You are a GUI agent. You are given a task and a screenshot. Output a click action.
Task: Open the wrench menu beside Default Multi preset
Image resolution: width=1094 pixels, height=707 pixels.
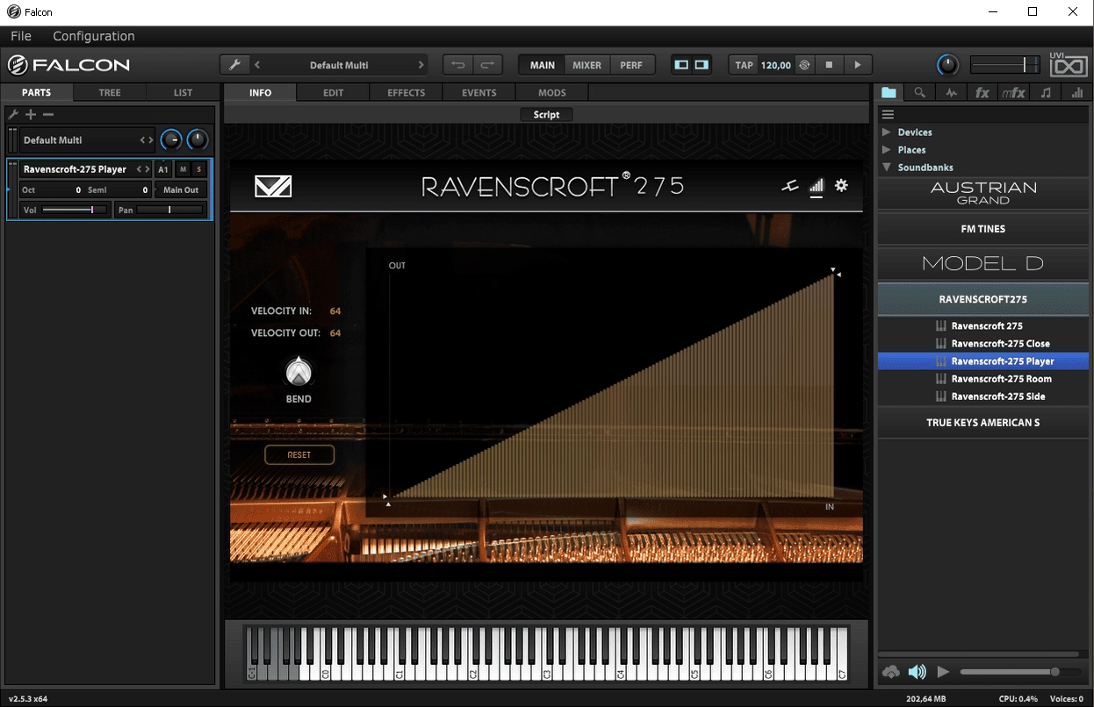point(234,65)
